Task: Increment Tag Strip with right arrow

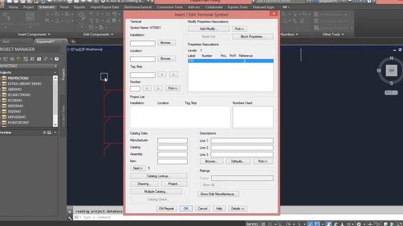Action: pos(173,74)
